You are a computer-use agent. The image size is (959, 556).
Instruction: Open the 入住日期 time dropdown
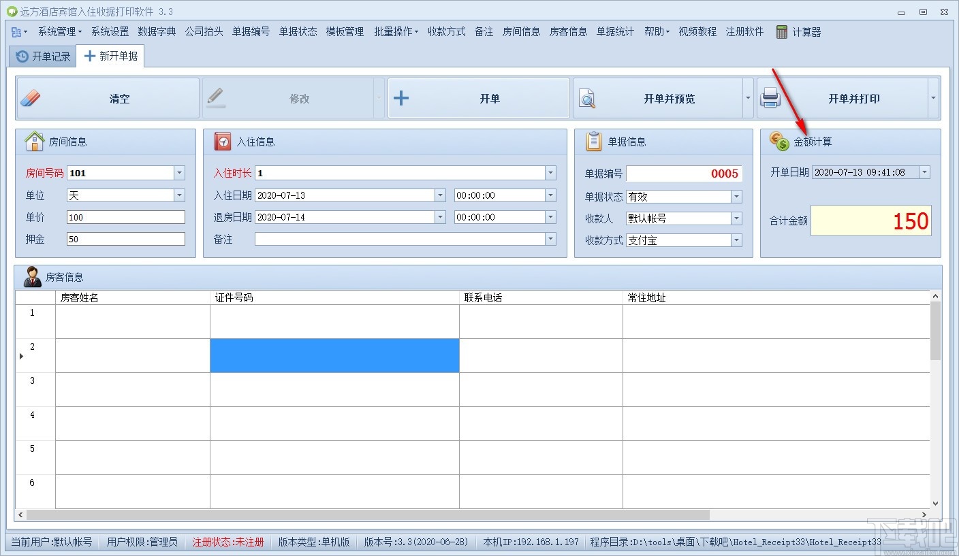coord(550,195)
